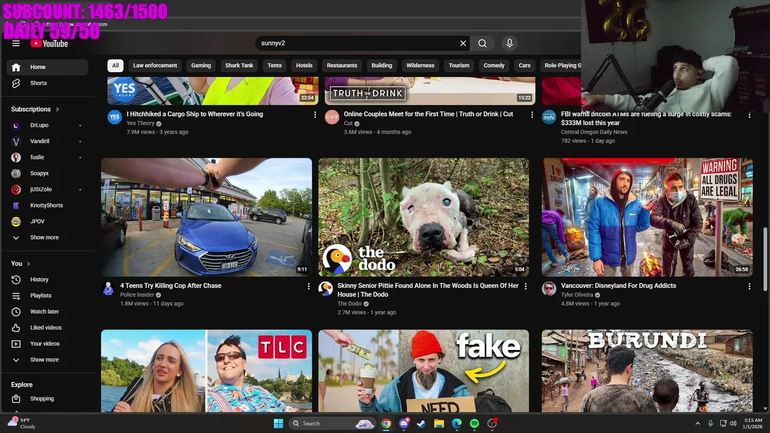Open Central Oregon Daily News channel avatar
The height and width of the screenshot is (433, 770).
pyautogui.click(x=549, y=117)
